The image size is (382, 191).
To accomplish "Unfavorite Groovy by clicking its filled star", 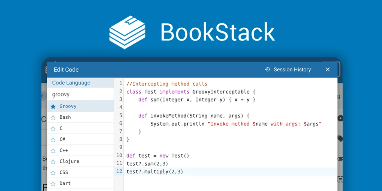I will (53, 106).
